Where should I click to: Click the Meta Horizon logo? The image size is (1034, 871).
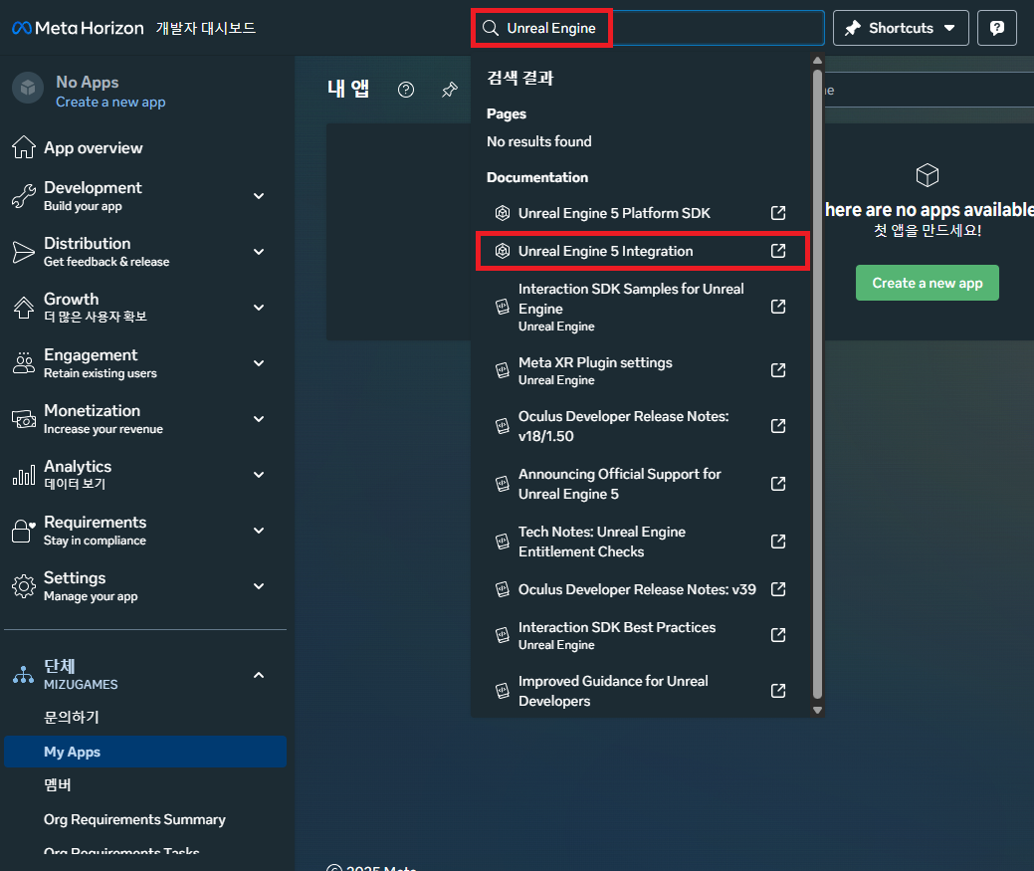(x=78, y=28)
